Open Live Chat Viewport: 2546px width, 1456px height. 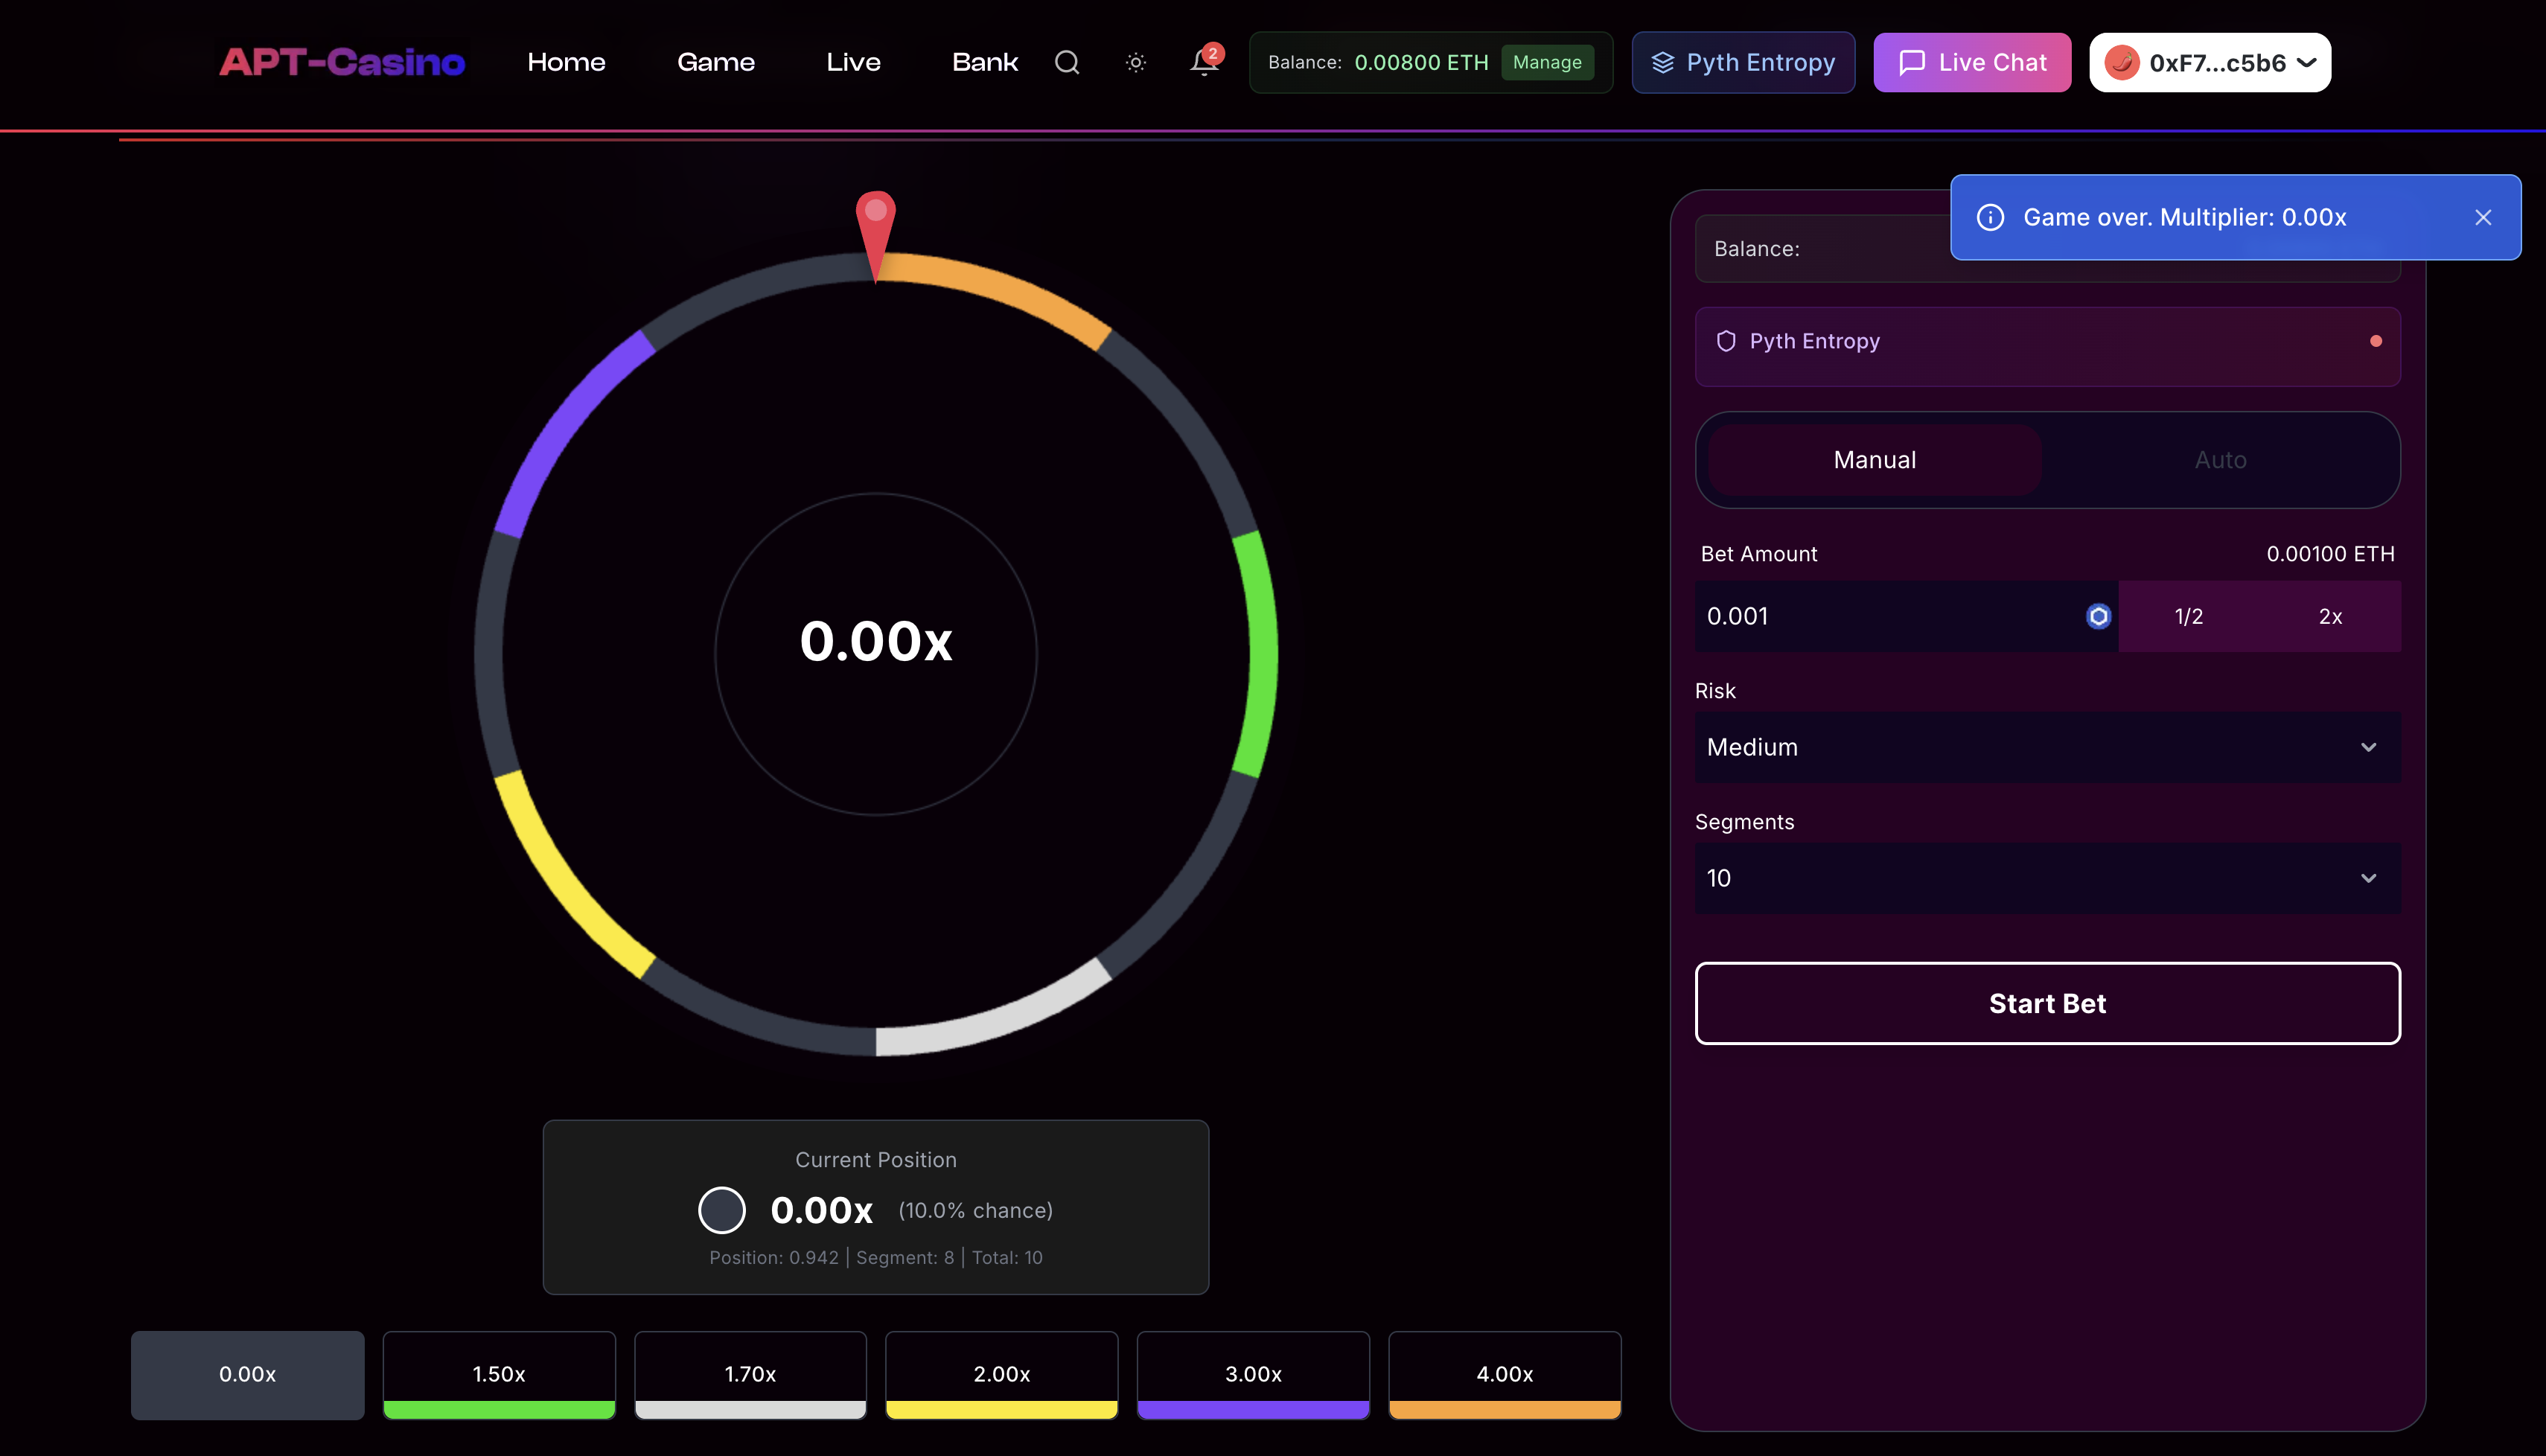point(1971,62)
